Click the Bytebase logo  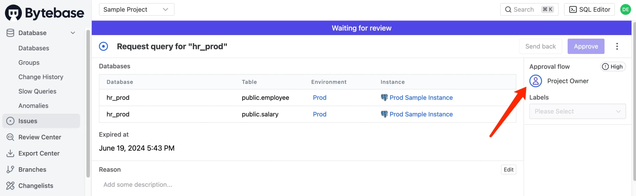44,13
